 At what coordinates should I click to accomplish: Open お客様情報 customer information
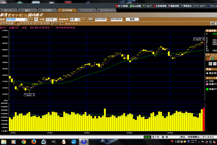click(x=161, y=6)
